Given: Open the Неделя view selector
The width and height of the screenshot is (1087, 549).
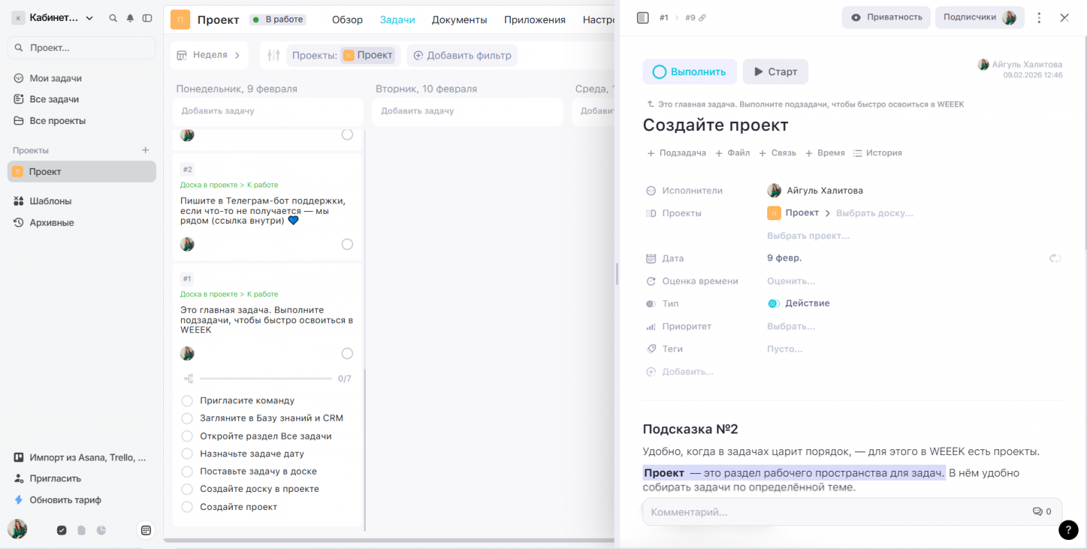Looking at the screenshot, I should click(208, 55).
